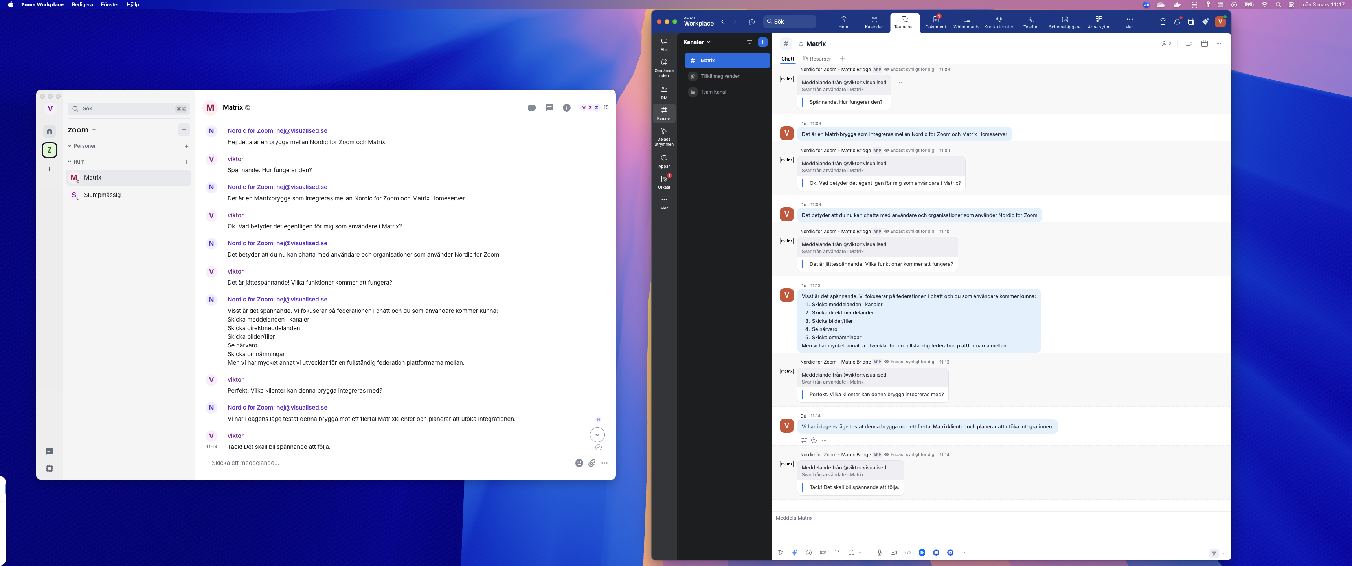
Task: Open the Fönster menu in the menu bar
Action: pyautogui.click(x=110, y=4)
